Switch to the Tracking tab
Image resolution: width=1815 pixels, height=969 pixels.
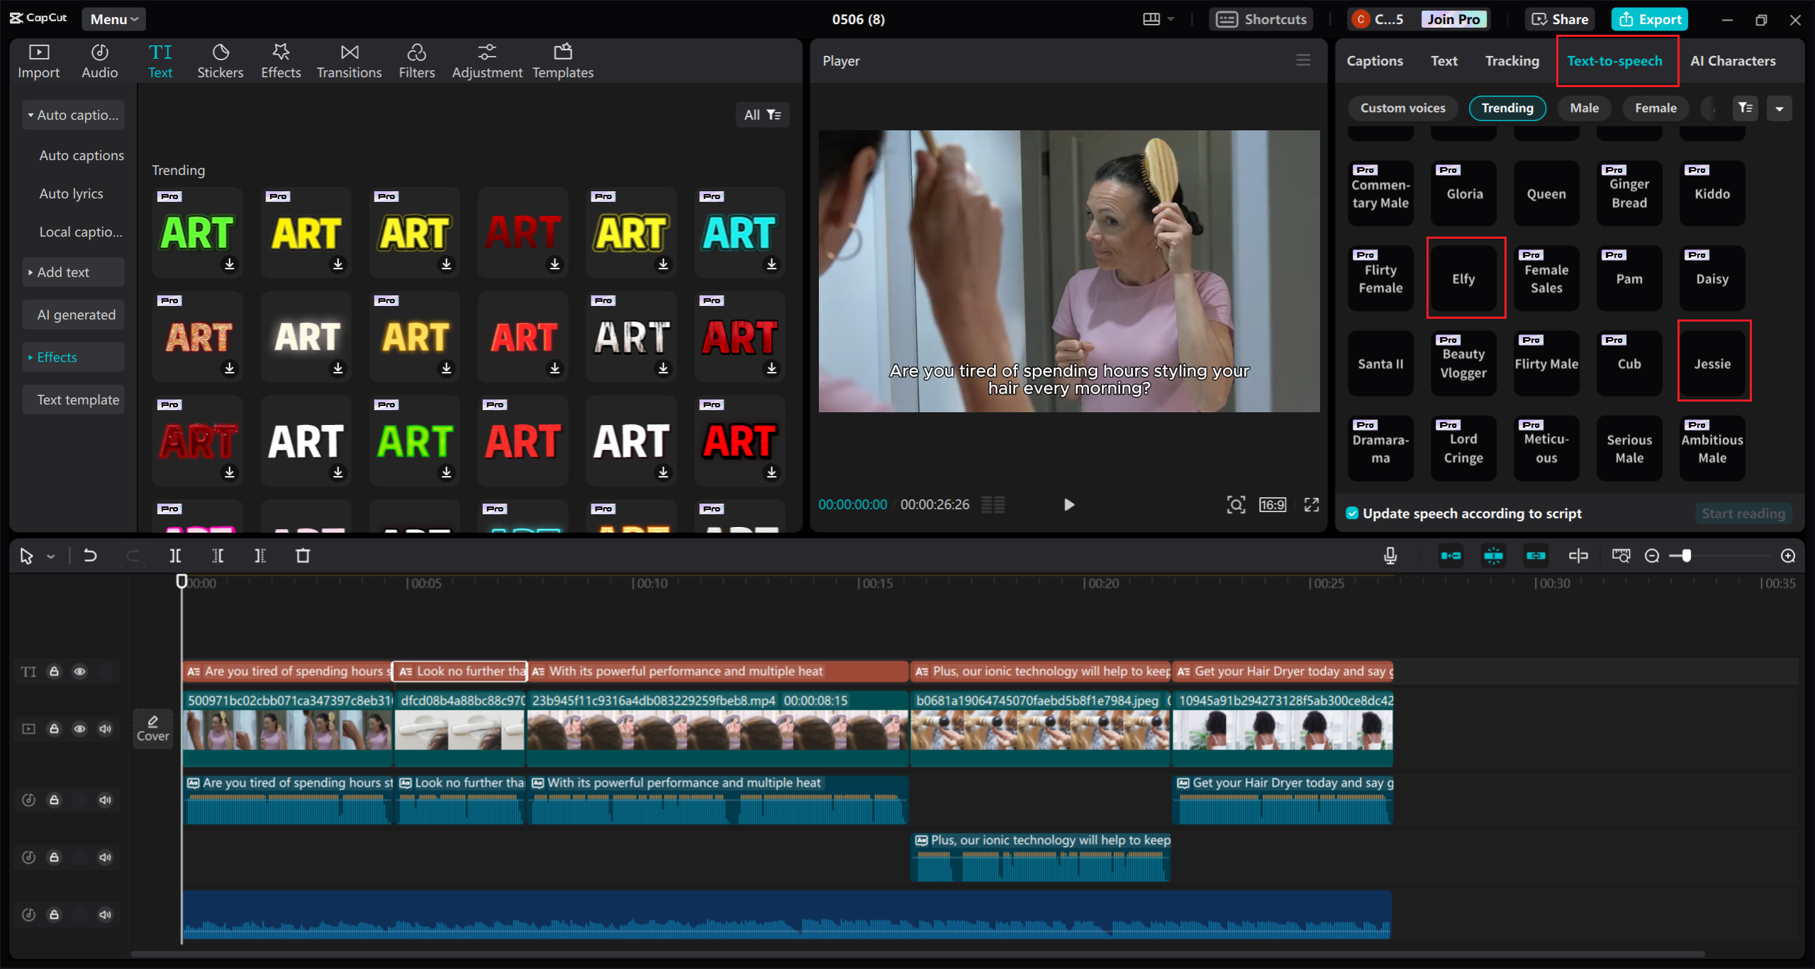point(1512,61)
